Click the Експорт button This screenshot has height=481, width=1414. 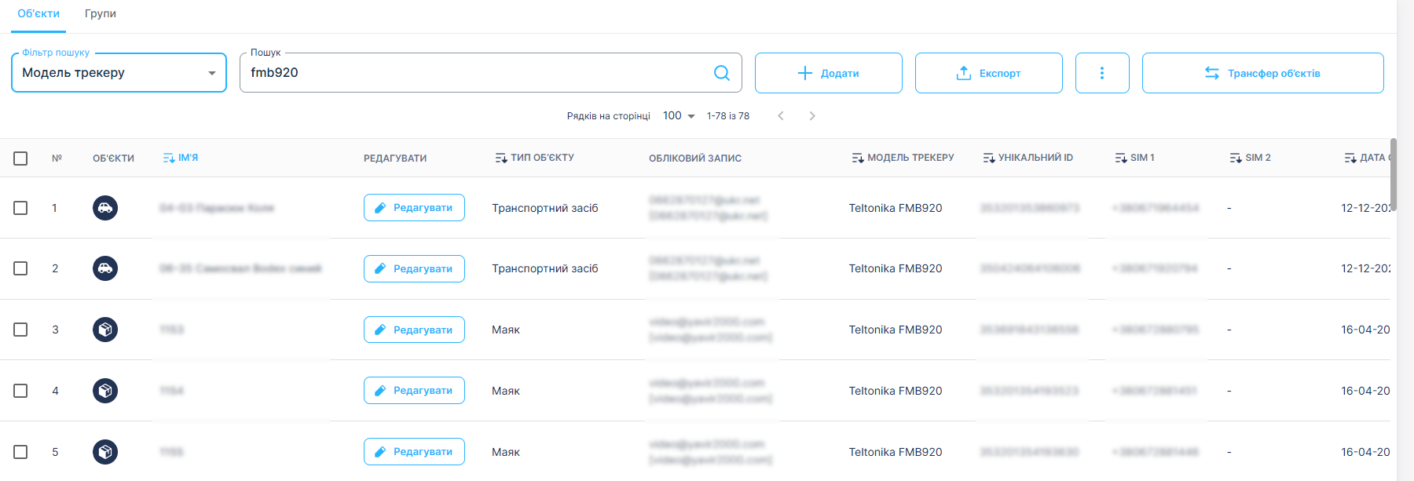[x=989, y=73]
